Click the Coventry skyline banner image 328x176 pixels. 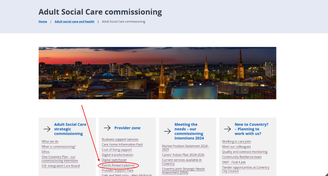pos(157,73)
